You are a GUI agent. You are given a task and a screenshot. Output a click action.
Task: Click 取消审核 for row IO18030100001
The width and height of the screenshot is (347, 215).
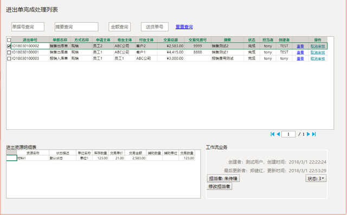318,53
